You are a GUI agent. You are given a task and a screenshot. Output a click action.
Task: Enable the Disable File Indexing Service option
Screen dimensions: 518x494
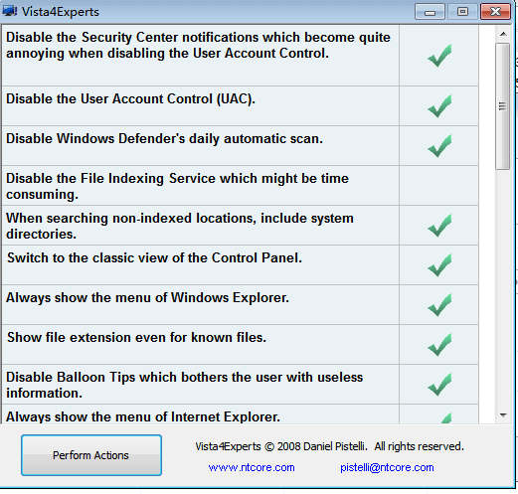[x=438, y=186]
